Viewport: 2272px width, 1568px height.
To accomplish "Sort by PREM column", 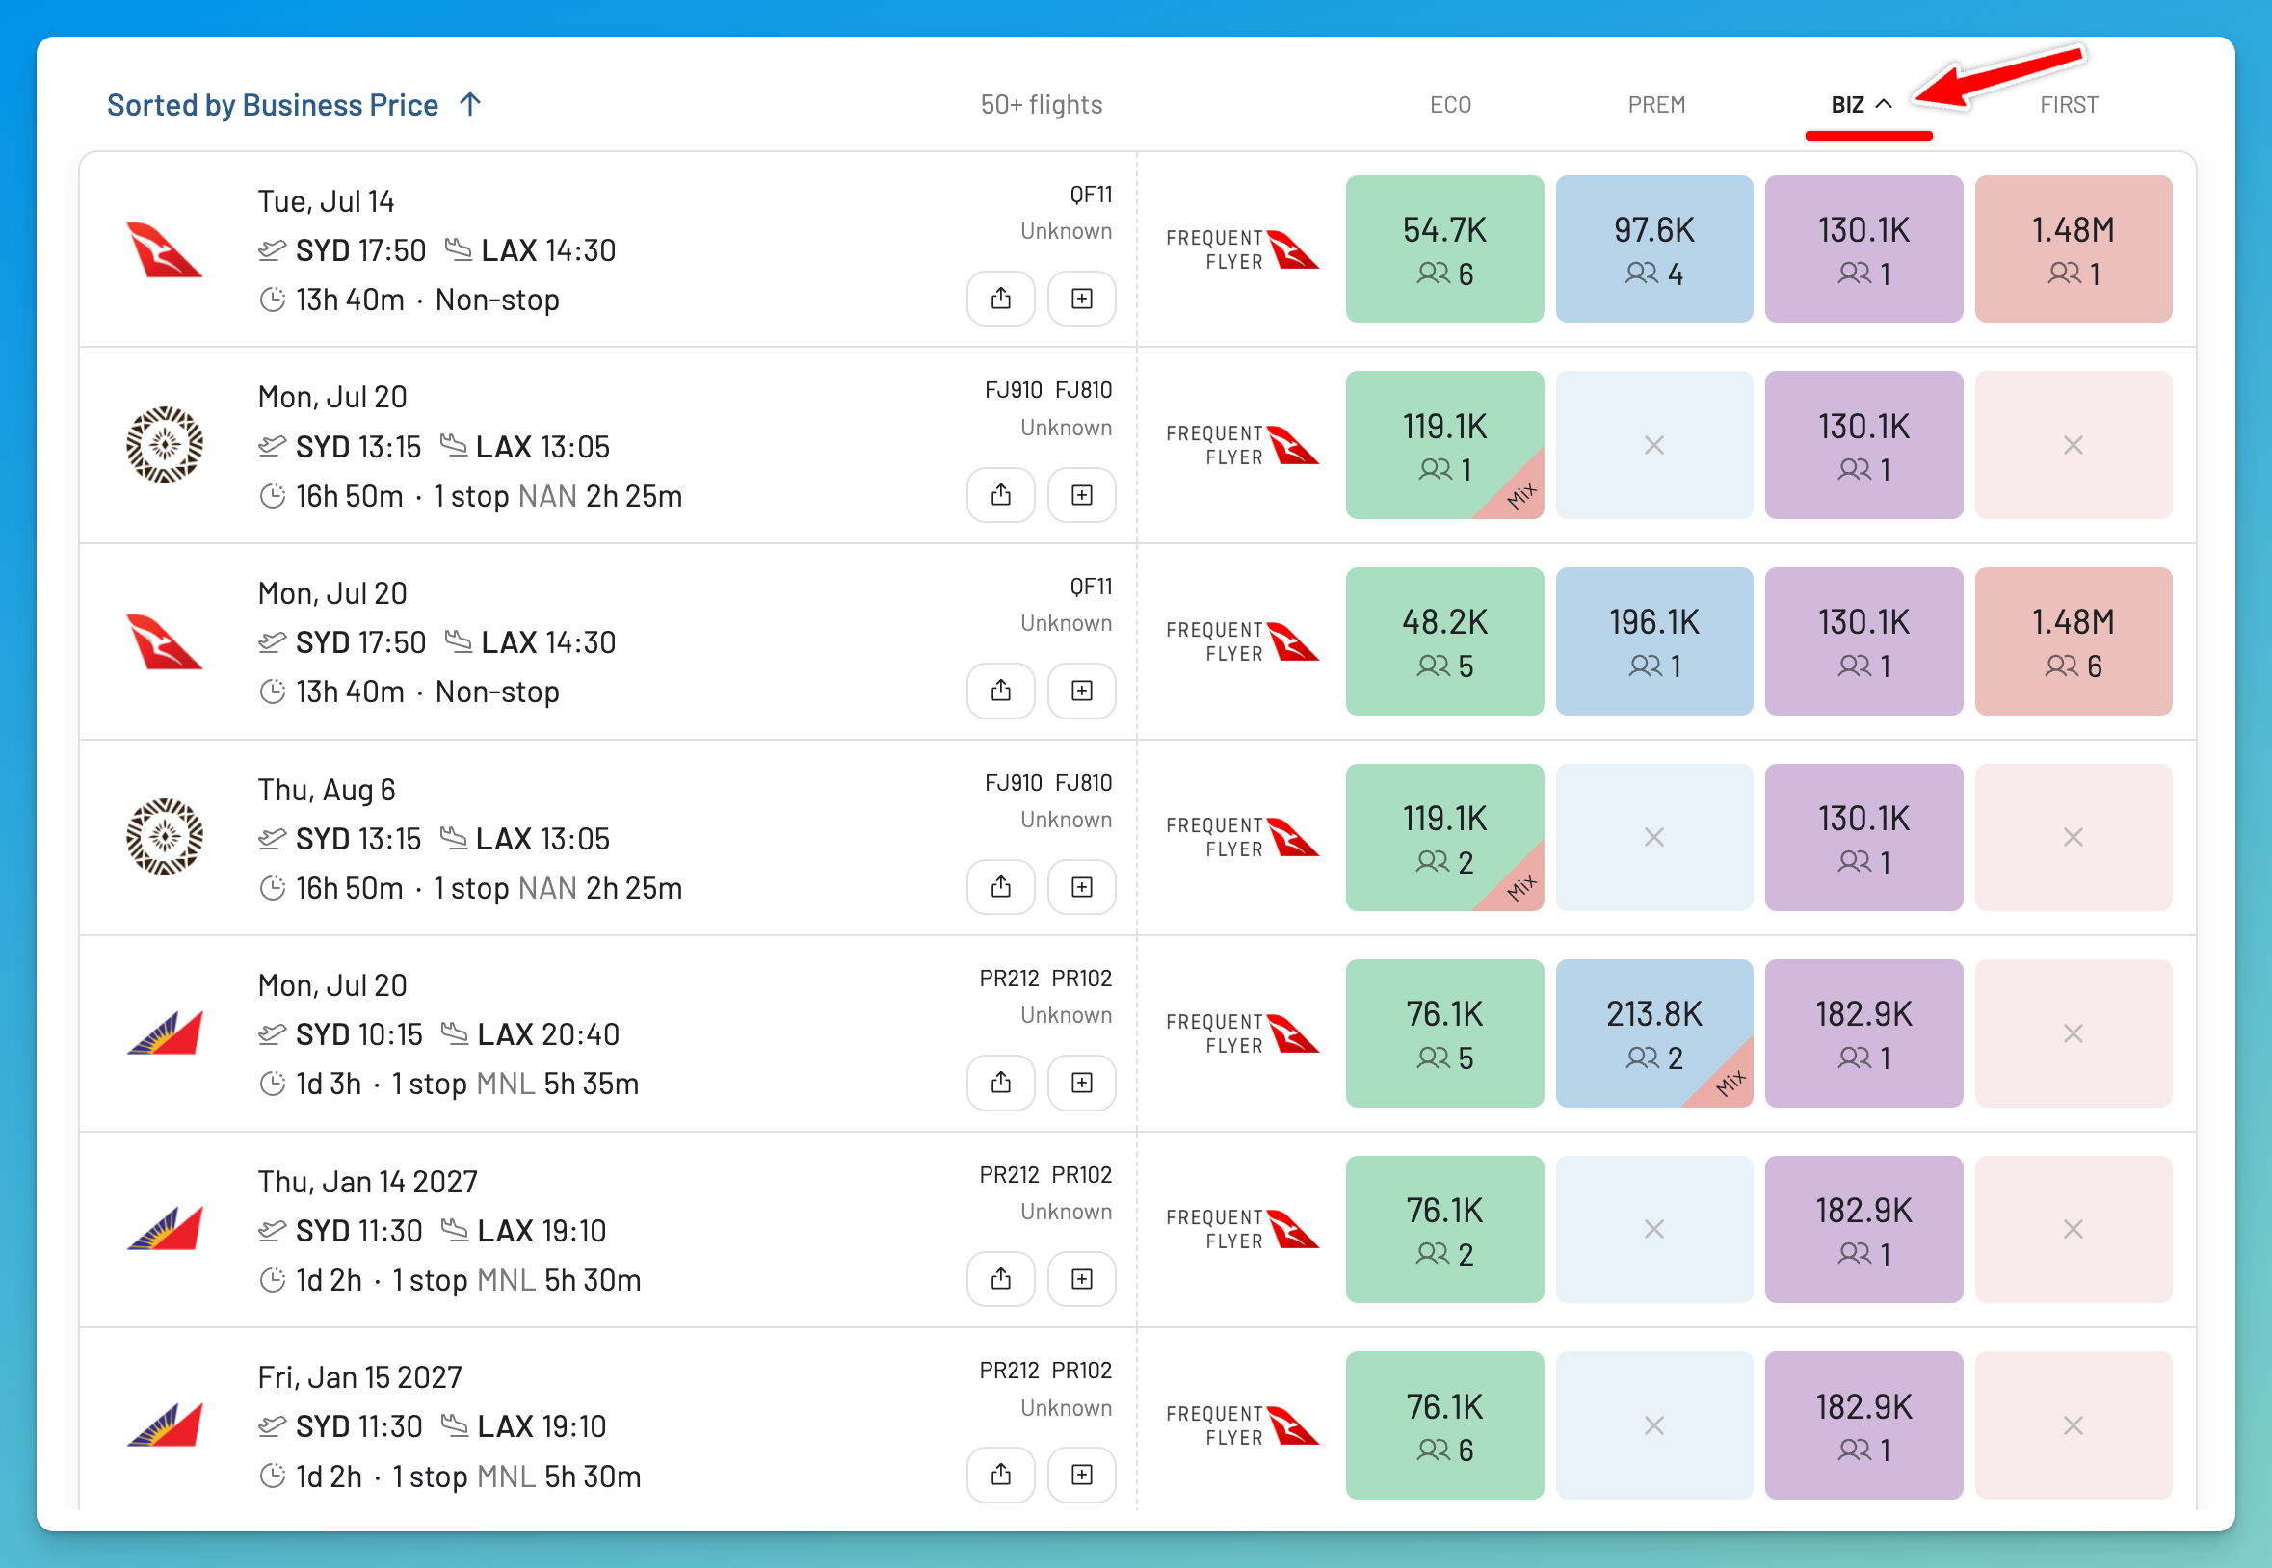I will point(1656,105).
